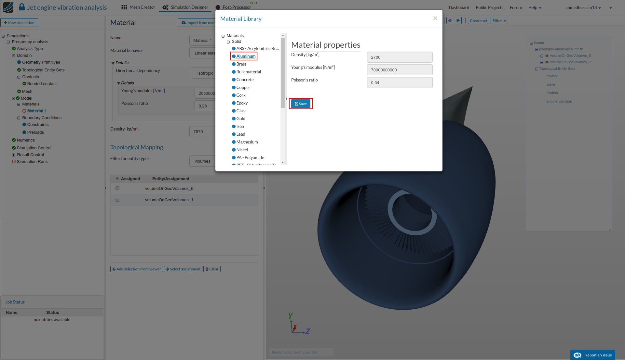Open the Dashboard page
This screenshot has height=360, width=625.
[x=459, y=7]
